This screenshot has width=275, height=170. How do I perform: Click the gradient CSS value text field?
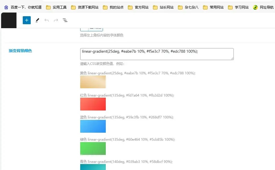click(157, 54)
